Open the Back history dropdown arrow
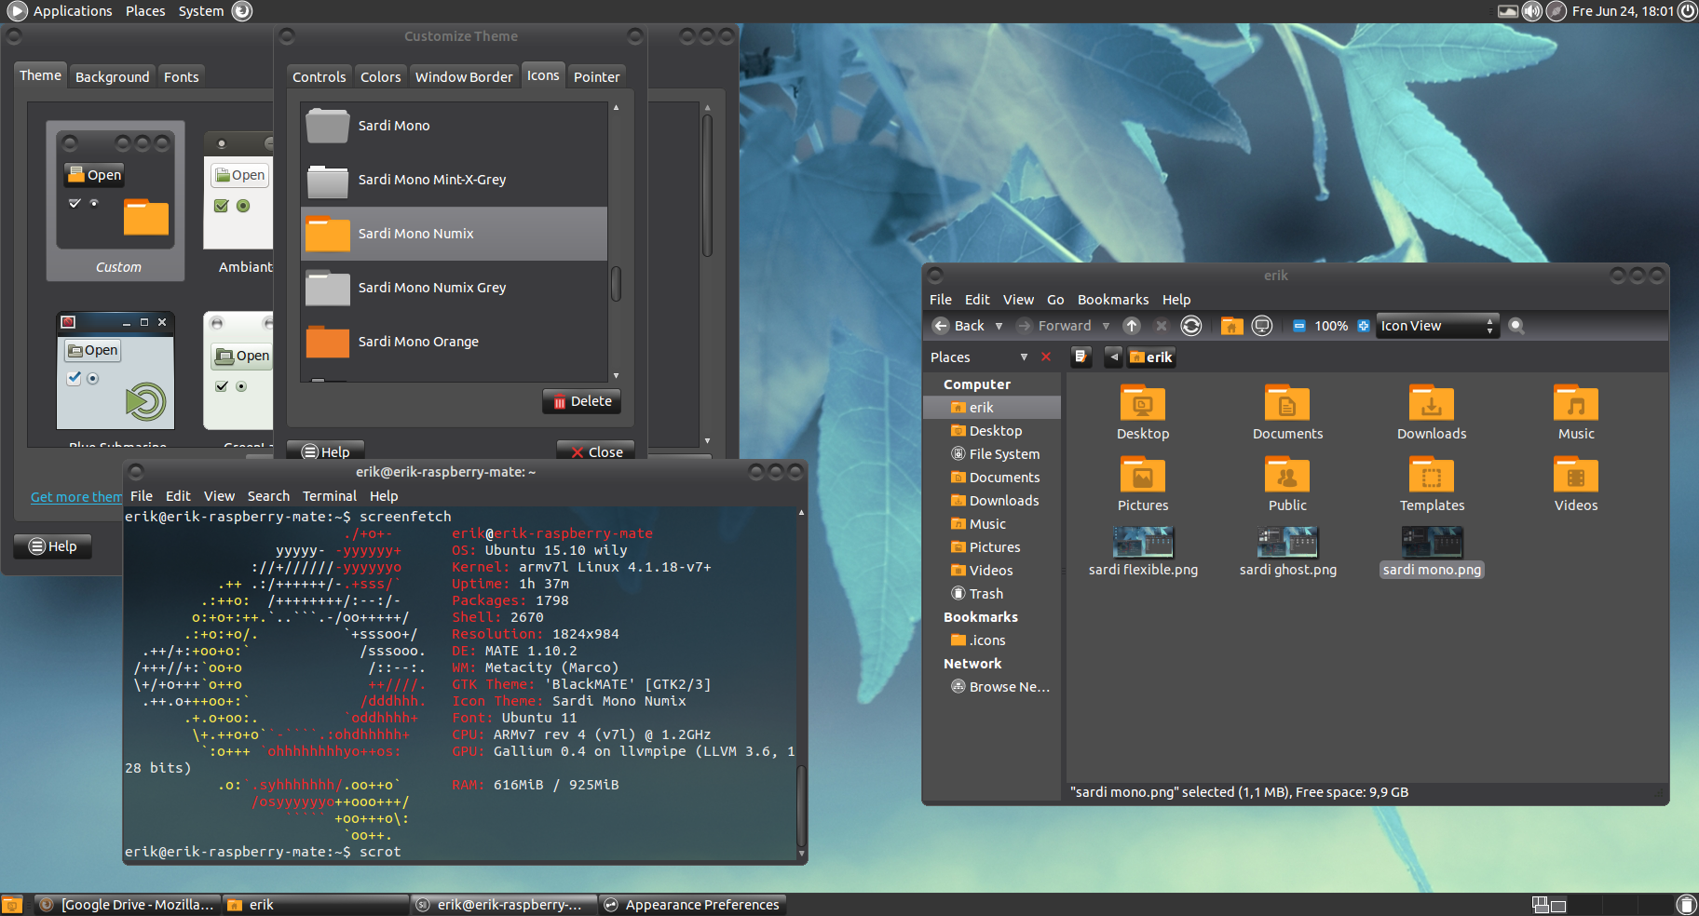The width and height of the screenshot is (1699, 916). (x=999, y=326)
